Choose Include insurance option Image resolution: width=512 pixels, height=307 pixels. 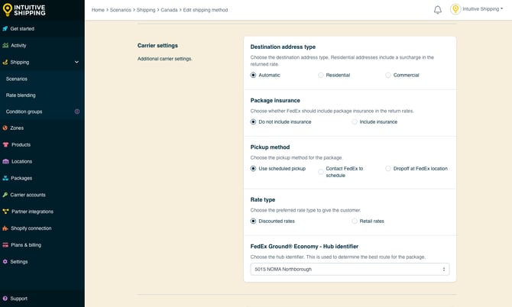(355, 121)
